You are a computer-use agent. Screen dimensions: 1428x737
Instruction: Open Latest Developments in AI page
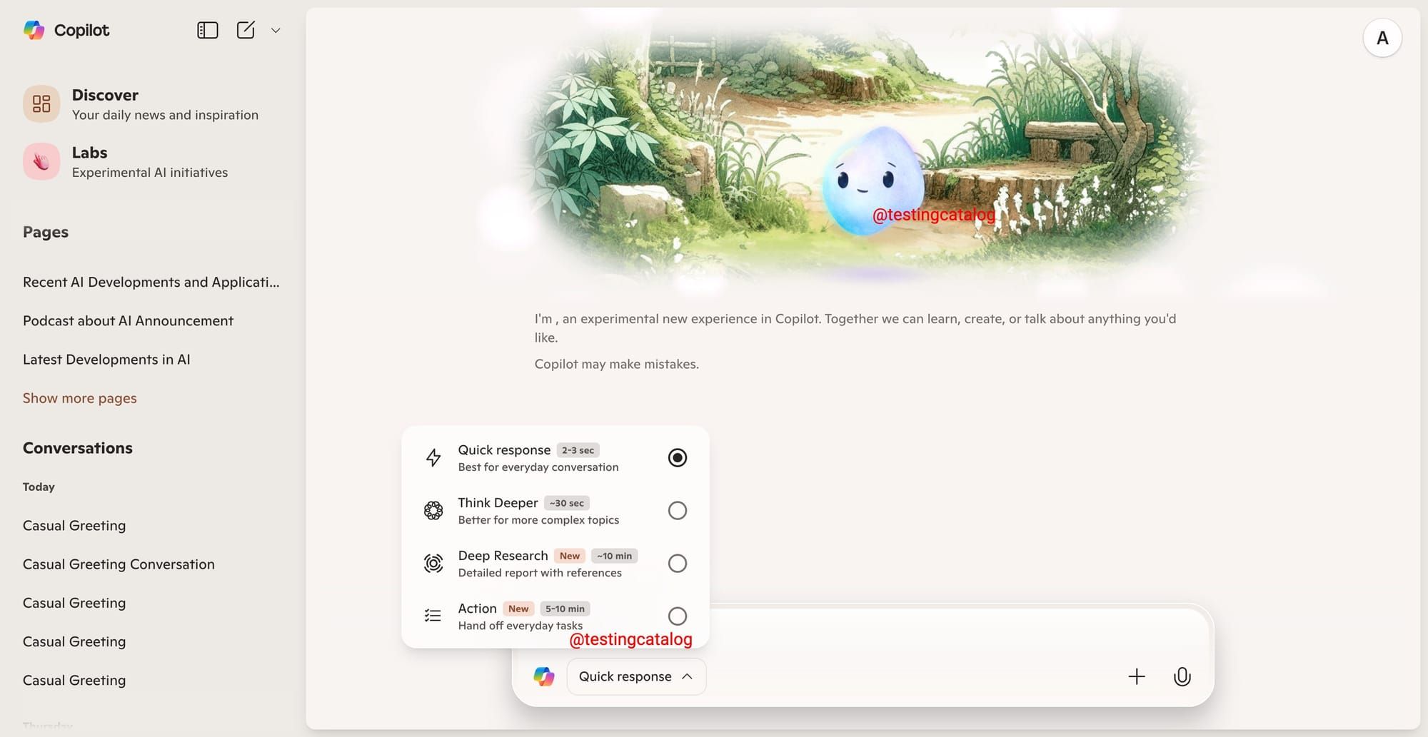106,360
